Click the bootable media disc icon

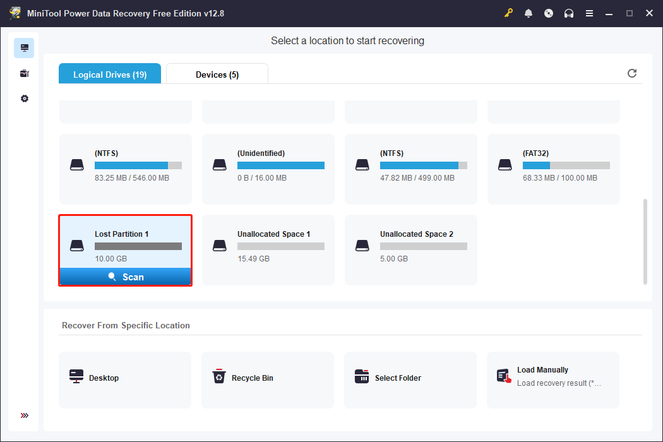coord(549,13)
